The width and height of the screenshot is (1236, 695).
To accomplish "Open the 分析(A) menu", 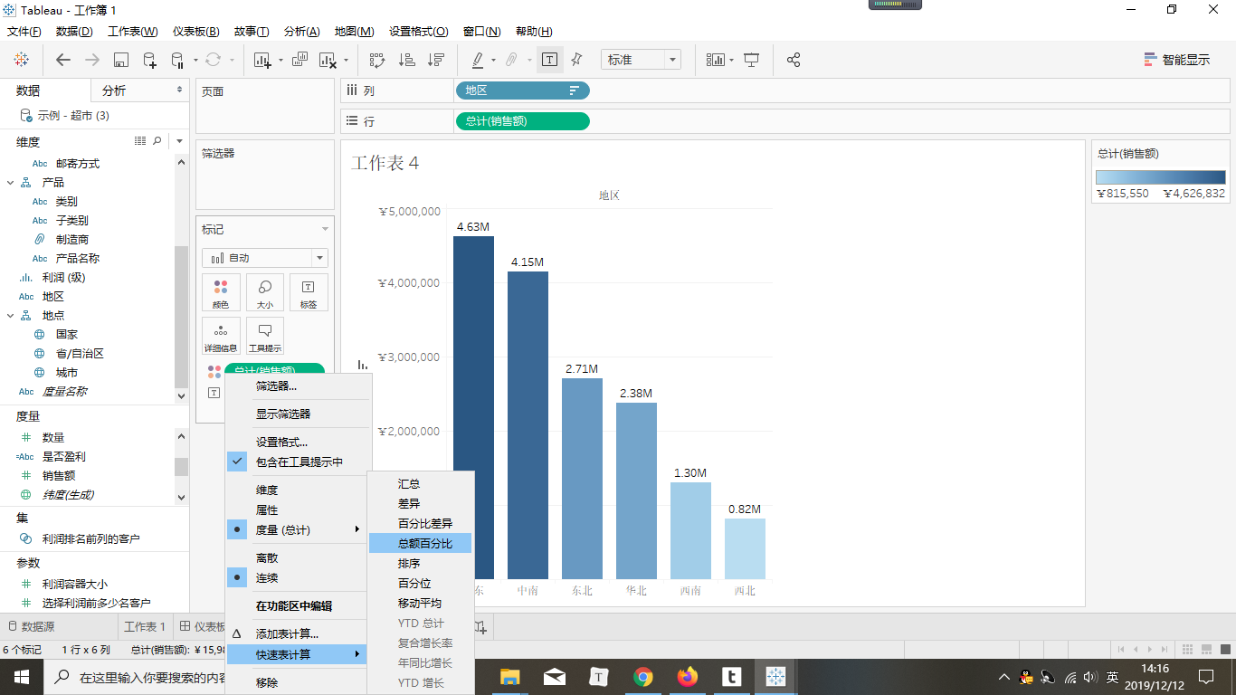I will [x=302, y=31].
